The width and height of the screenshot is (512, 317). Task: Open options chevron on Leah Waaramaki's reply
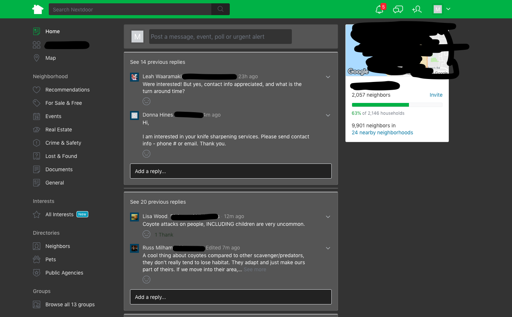328,77
